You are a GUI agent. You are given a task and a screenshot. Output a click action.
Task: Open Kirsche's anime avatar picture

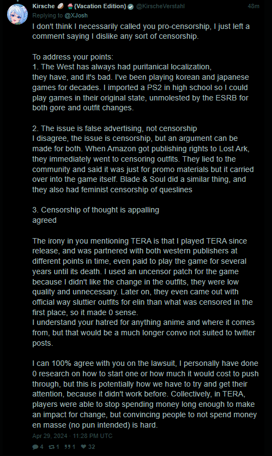point(17,14)
